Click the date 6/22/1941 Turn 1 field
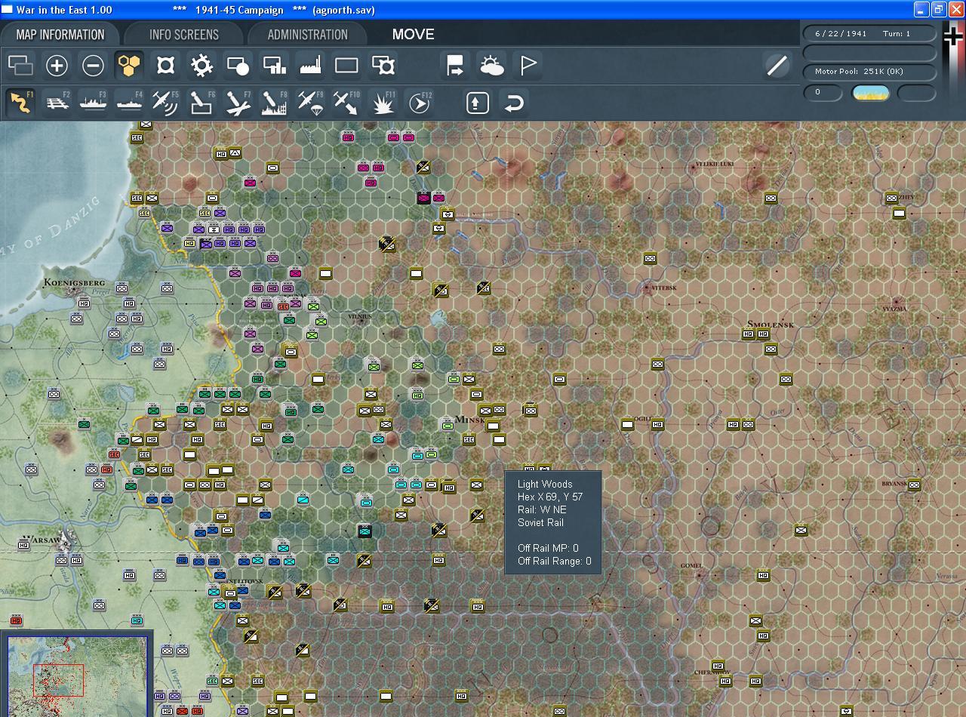Viewport: 966px width, 717px height. (x=869, y=34)
